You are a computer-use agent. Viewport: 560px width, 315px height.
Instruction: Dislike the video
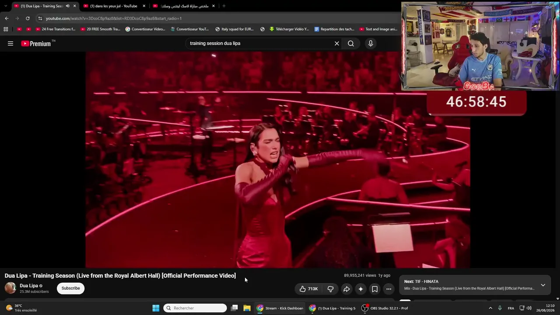330,289
